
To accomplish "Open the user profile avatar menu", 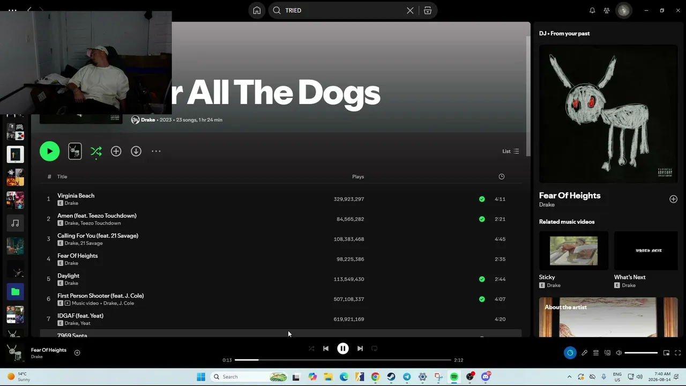I will pos(623,10).
